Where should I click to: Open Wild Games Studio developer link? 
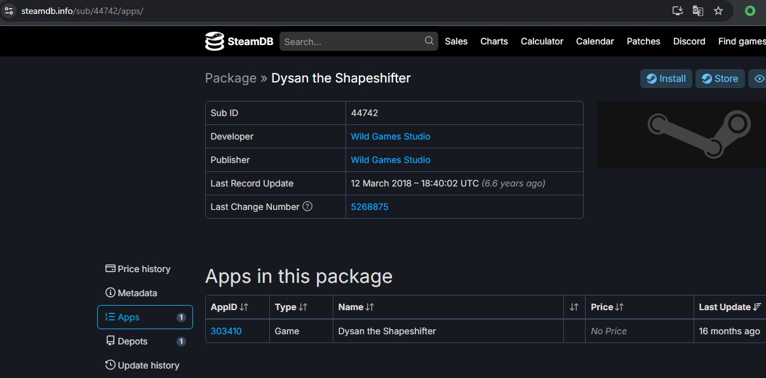[x=391, y=136]
